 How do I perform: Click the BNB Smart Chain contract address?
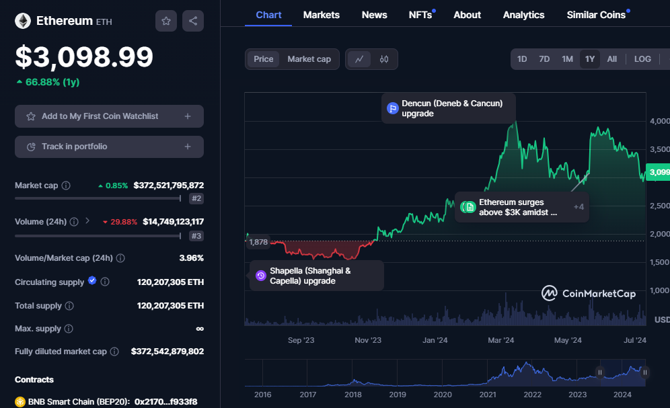(x=165, y=401)
